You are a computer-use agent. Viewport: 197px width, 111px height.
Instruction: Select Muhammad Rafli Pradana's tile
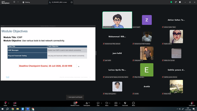click(147, 36)
